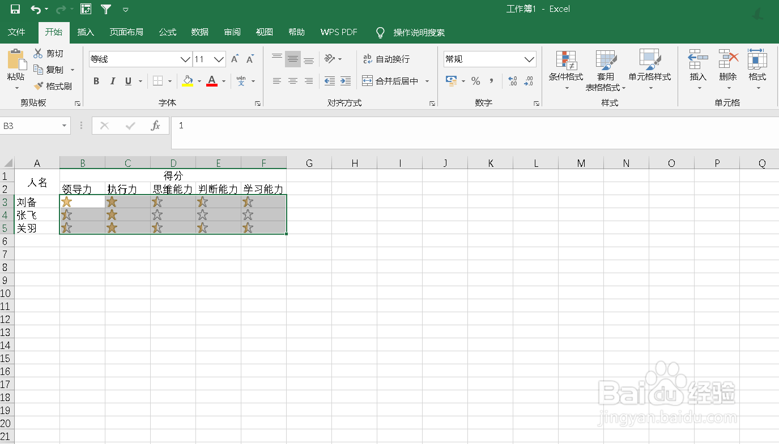Open the underline style dropdown arrow

141,81
